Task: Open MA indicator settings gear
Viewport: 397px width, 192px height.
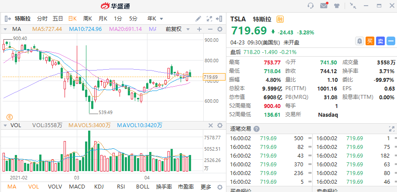Action: pos(220,29)
